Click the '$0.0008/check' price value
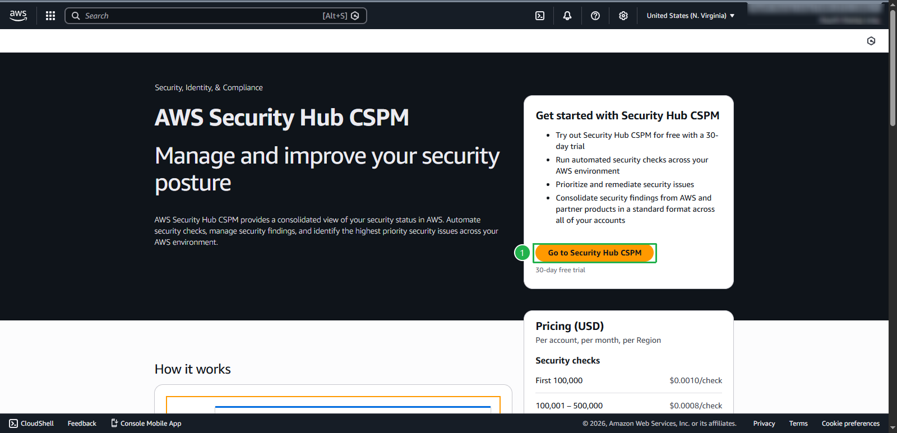This screenshot has width=897, height=433. [696, 406]
